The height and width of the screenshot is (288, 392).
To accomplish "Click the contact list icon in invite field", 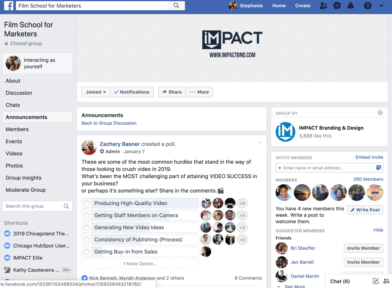I will click(x=378, y=167).
